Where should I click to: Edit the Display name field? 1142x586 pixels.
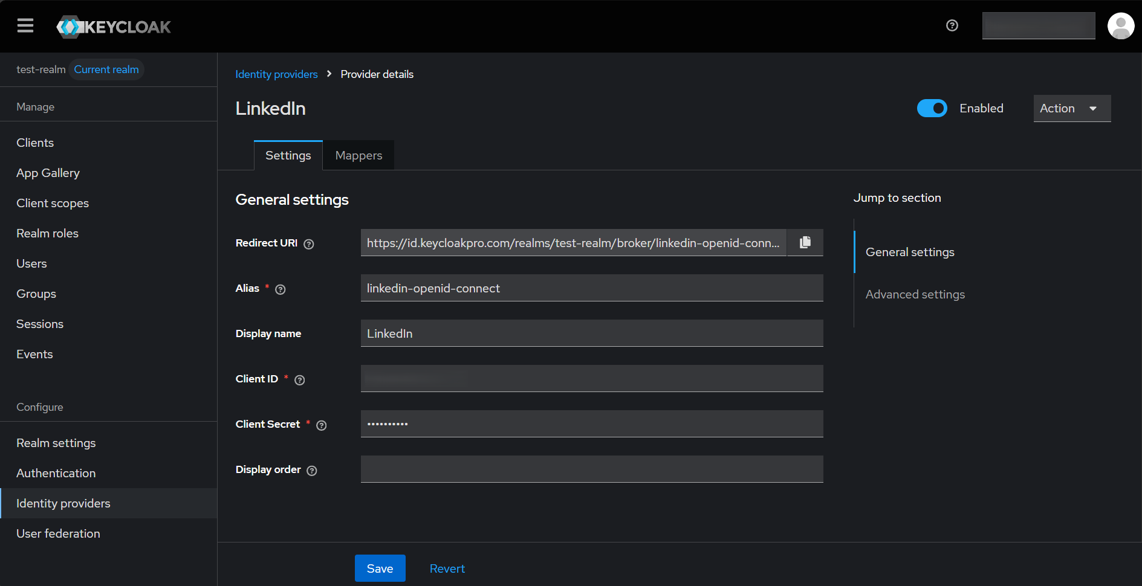[592, 333]
